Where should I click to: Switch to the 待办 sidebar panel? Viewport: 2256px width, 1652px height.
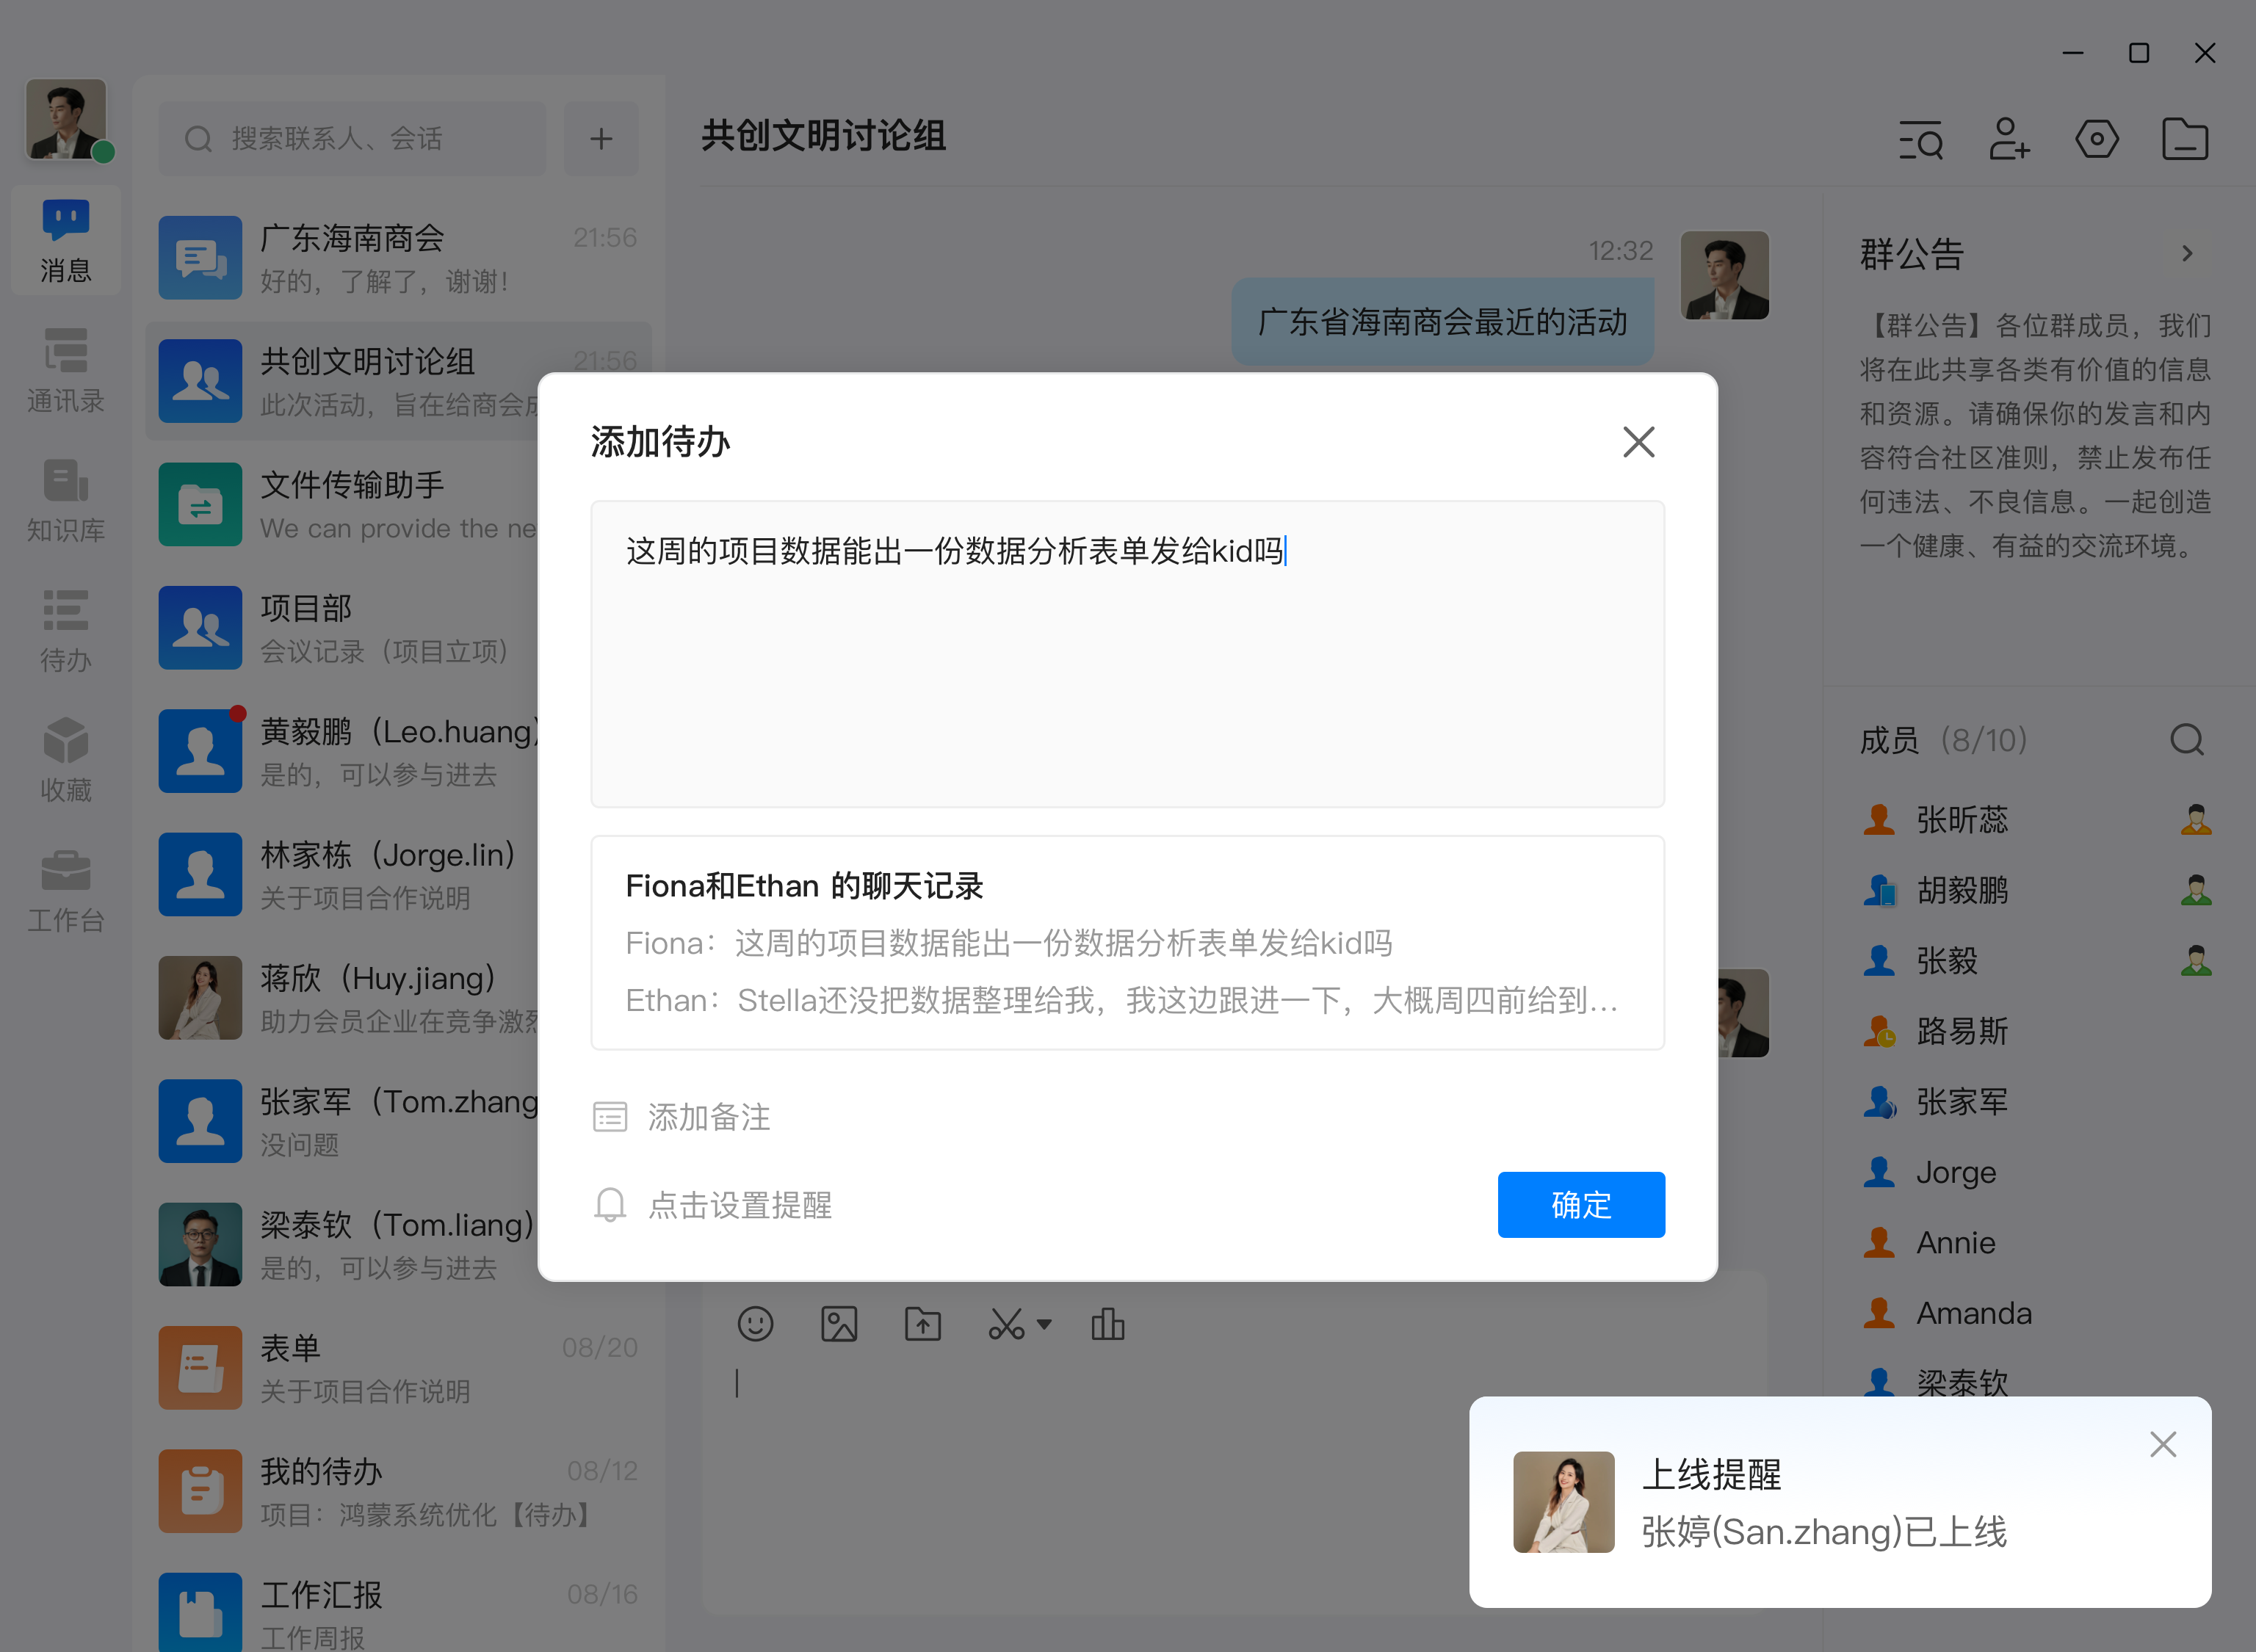click(65, 630)
